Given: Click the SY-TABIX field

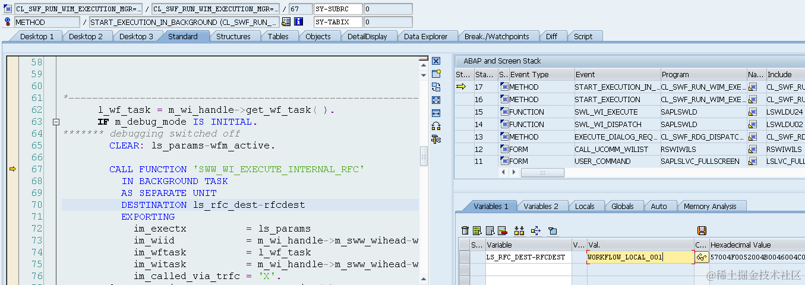Looking at the screenshot, I should [337, 22].
